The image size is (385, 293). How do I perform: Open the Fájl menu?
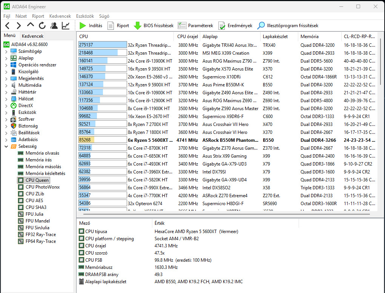[x=7, y=16]
